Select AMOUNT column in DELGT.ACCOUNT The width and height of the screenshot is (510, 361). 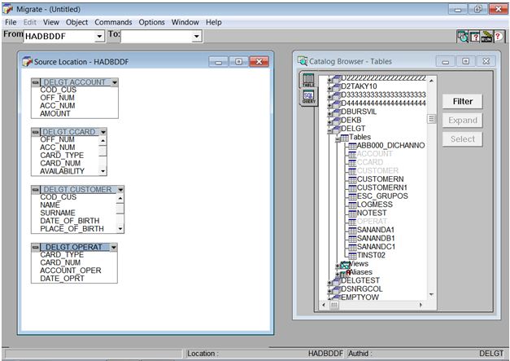tap(55, 114)
